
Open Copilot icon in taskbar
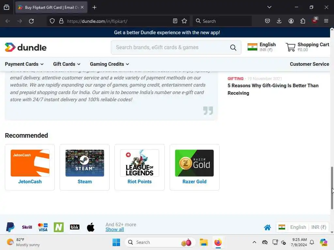click(324, 242)
